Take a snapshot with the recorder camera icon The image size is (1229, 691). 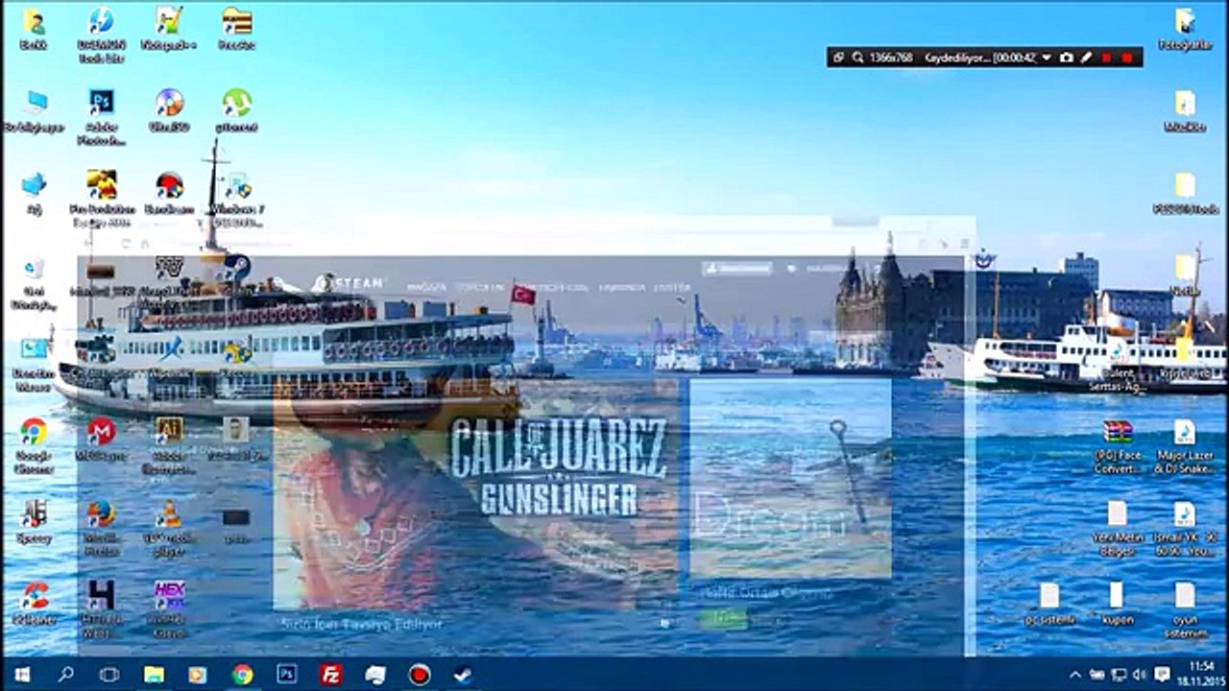click(1066, 58)
